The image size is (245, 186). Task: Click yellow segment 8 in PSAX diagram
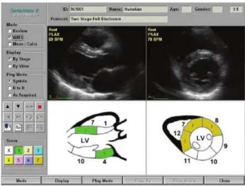tap(212, 127)
